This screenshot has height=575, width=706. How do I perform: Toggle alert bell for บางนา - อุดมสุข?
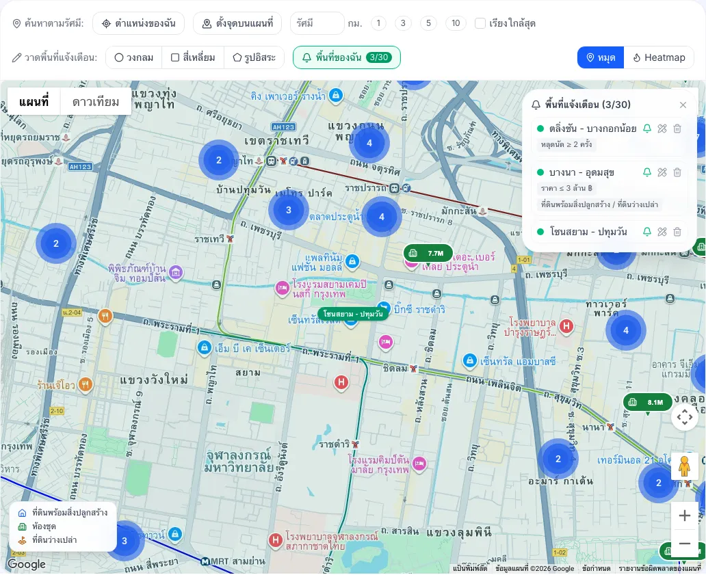[x=647, y=172]
